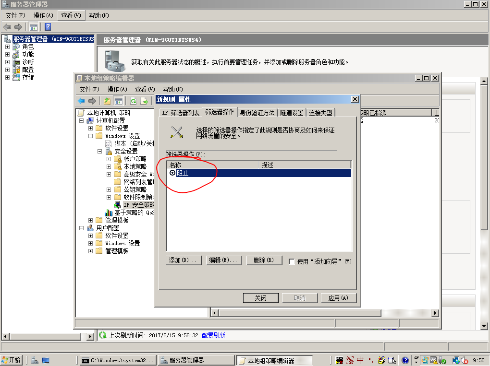
Task: Open the 查看(V) menu in Server Manager
Action: (x=71, y=15)
